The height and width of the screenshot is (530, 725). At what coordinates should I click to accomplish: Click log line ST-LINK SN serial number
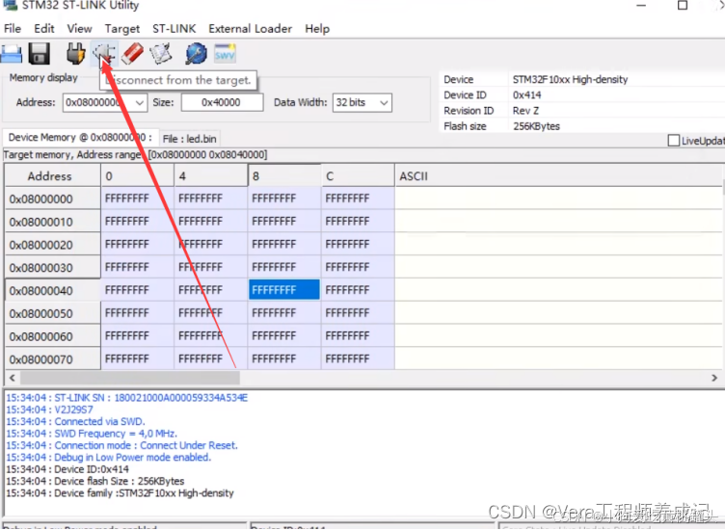(x=126, y=398)
